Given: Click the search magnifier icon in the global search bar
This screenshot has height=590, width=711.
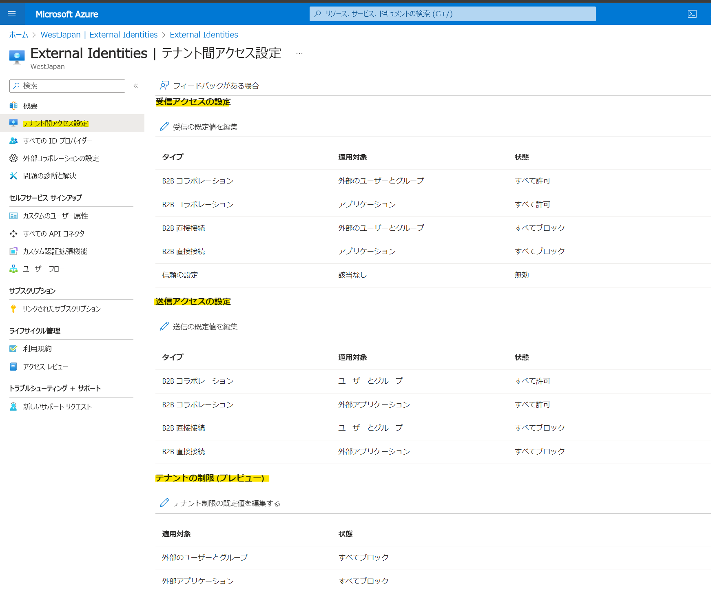Looking at the screenshot, I should [318, 14].
